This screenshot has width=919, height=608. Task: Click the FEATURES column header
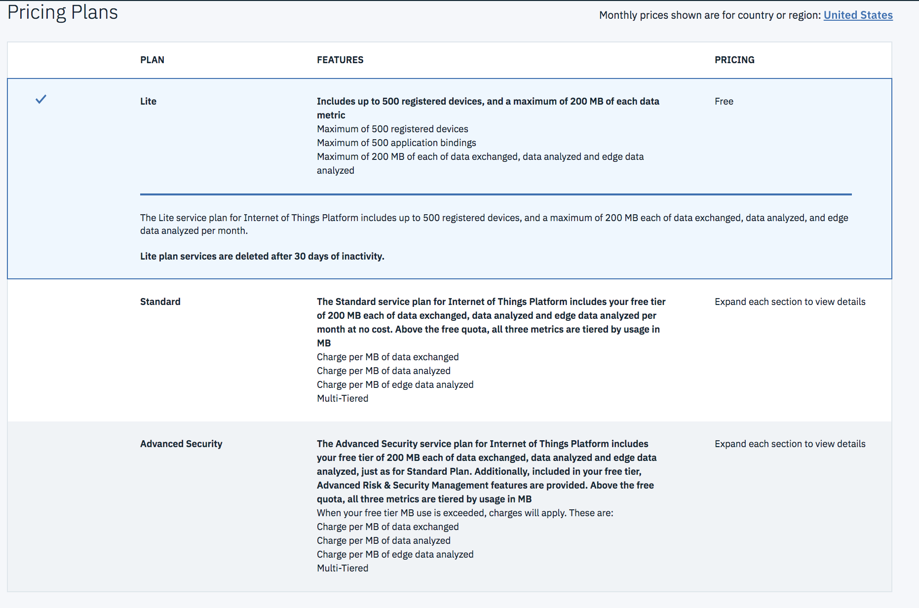point(340,60)
